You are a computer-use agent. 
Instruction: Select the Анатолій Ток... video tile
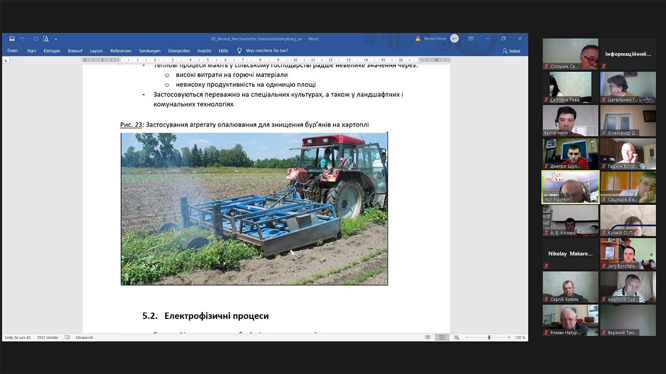(628, 287)
